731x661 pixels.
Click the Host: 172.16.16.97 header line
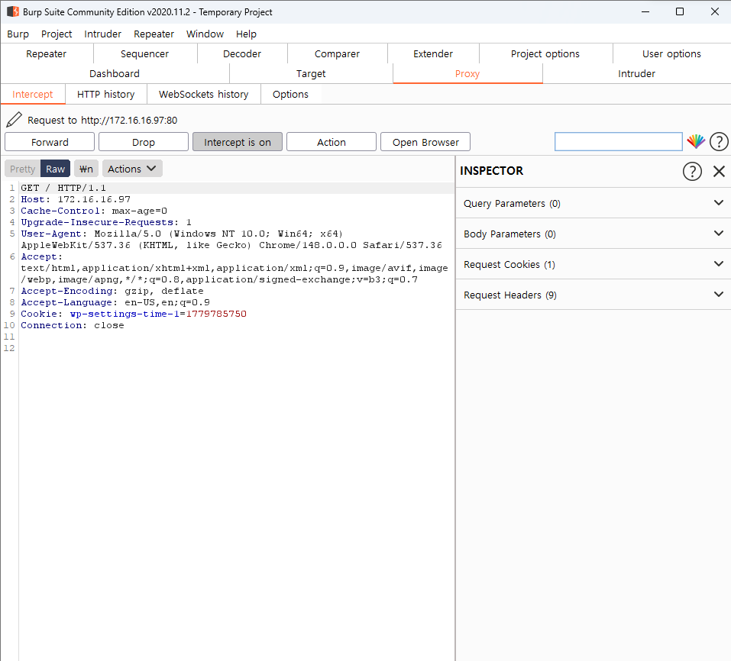pyautogui.click(x=76, y=199)
